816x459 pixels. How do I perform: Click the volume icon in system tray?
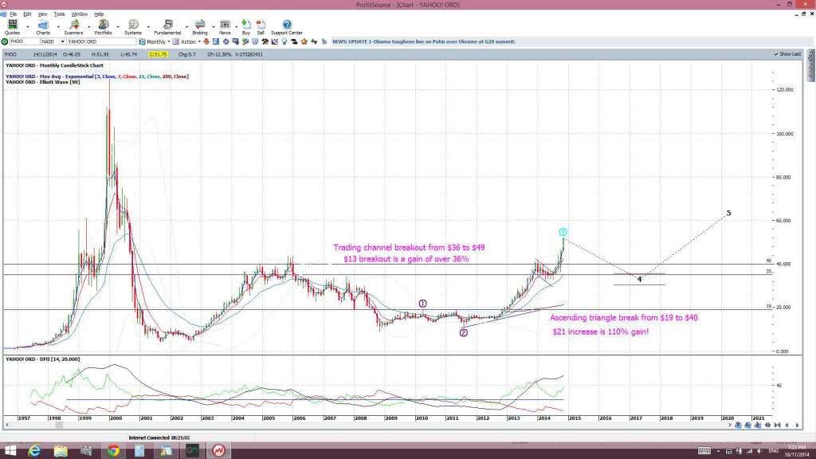tap(759, 451)
